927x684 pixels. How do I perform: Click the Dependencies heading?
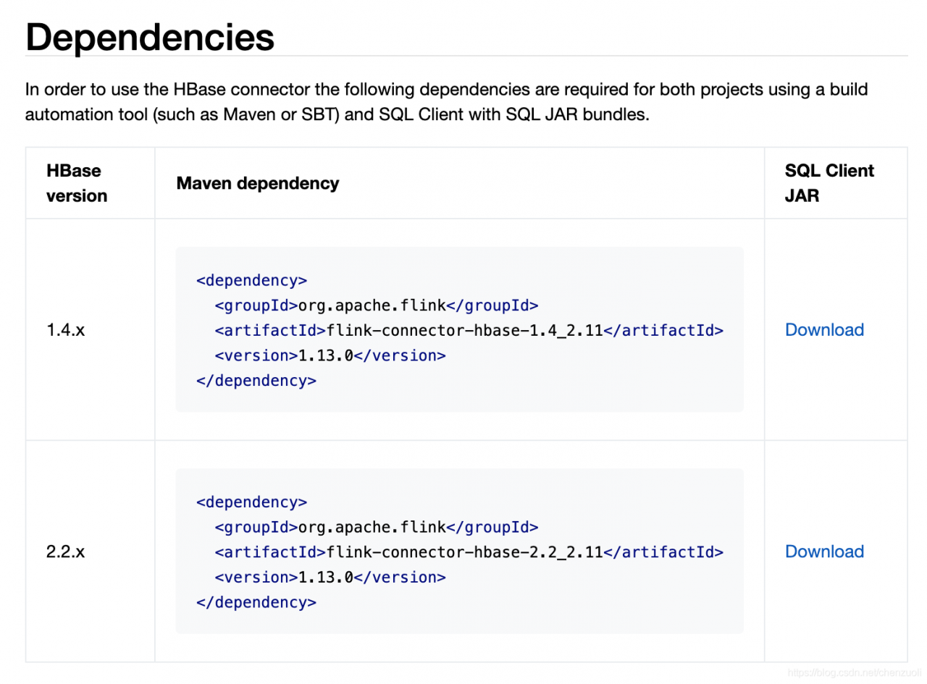point(150,37)
